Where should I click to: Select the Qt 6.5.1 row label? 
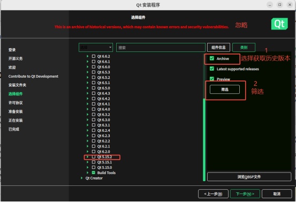tap(103, 83)
